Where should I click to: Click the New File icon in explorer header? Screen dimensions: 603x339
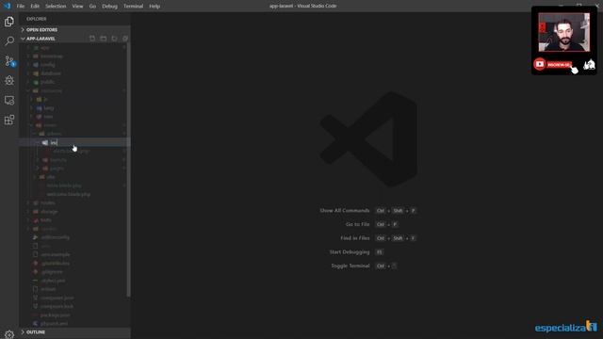click(x=92, y=39)
